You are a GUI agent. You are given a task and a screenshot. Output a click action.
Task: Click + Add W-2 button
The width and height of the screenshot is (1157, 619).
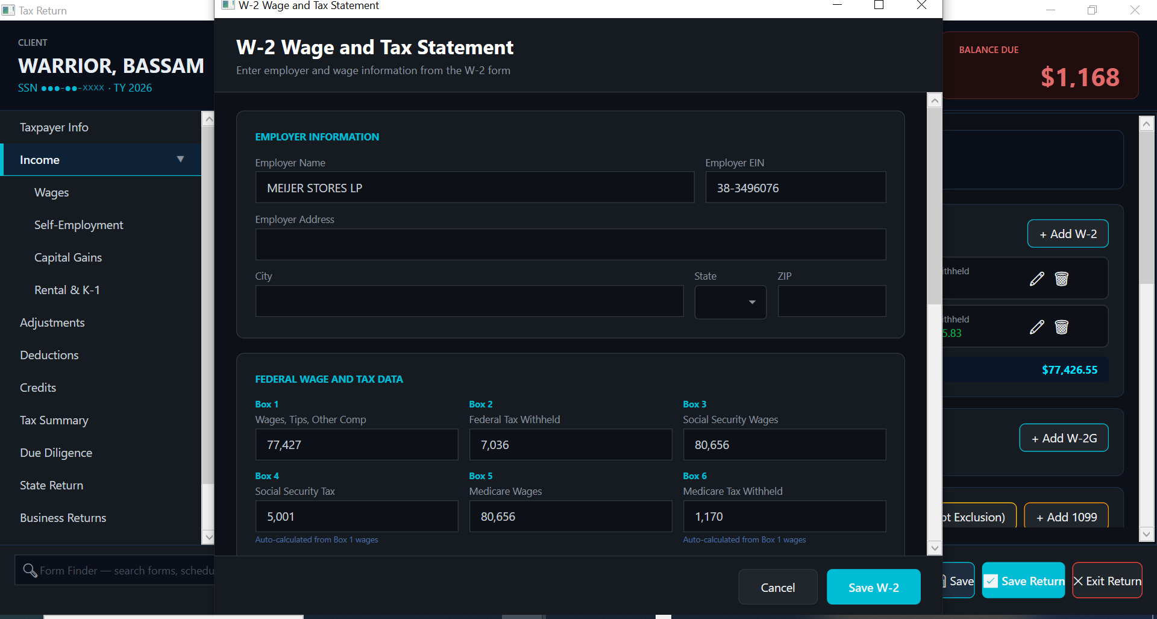point(1068,234)
